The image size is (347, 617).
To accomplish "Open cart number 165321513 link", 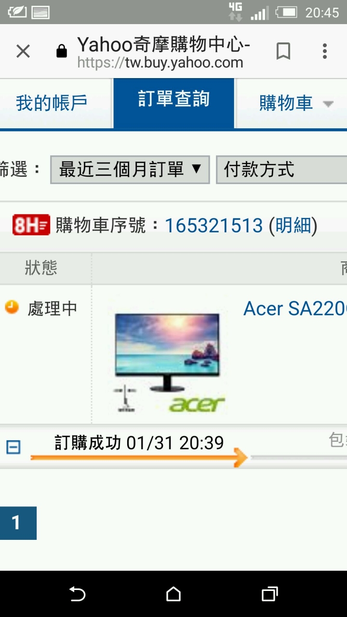I will [214, 225].
